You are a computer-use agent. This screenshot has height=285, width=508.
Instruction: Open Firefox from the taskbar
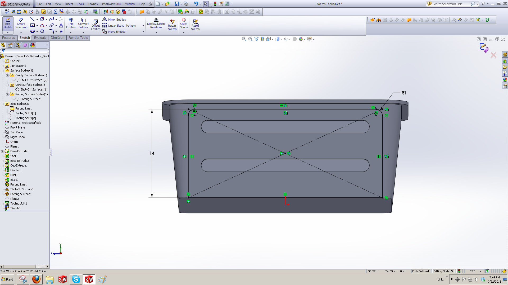click(36, 279)
